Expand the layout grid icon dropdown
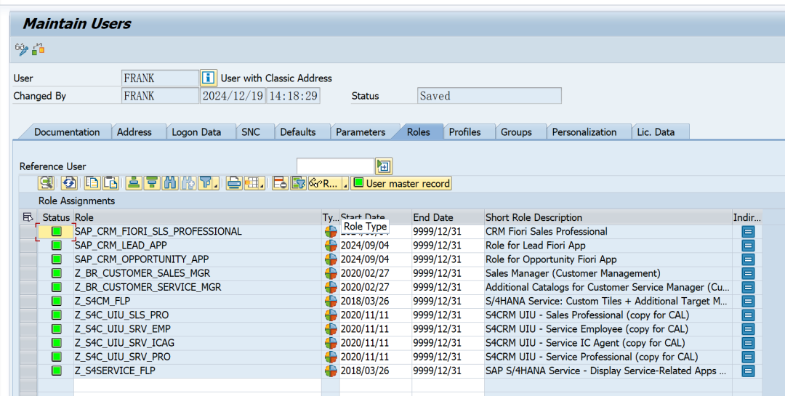785x396 pixels. [x=261, y=185]
